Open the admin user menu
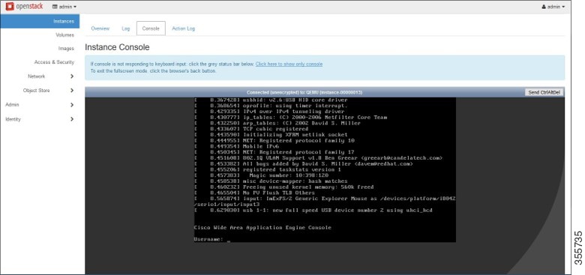585x275 pixels. pyautogui.click(x=553, y=7)
